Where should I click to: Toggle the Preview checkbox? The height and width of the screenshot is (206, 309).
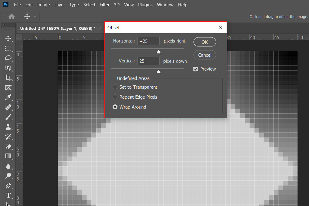tap(196, 69)
